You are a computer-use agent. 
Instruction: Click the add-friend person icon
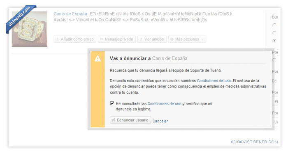pyautogui.click(x=58, y=39)
